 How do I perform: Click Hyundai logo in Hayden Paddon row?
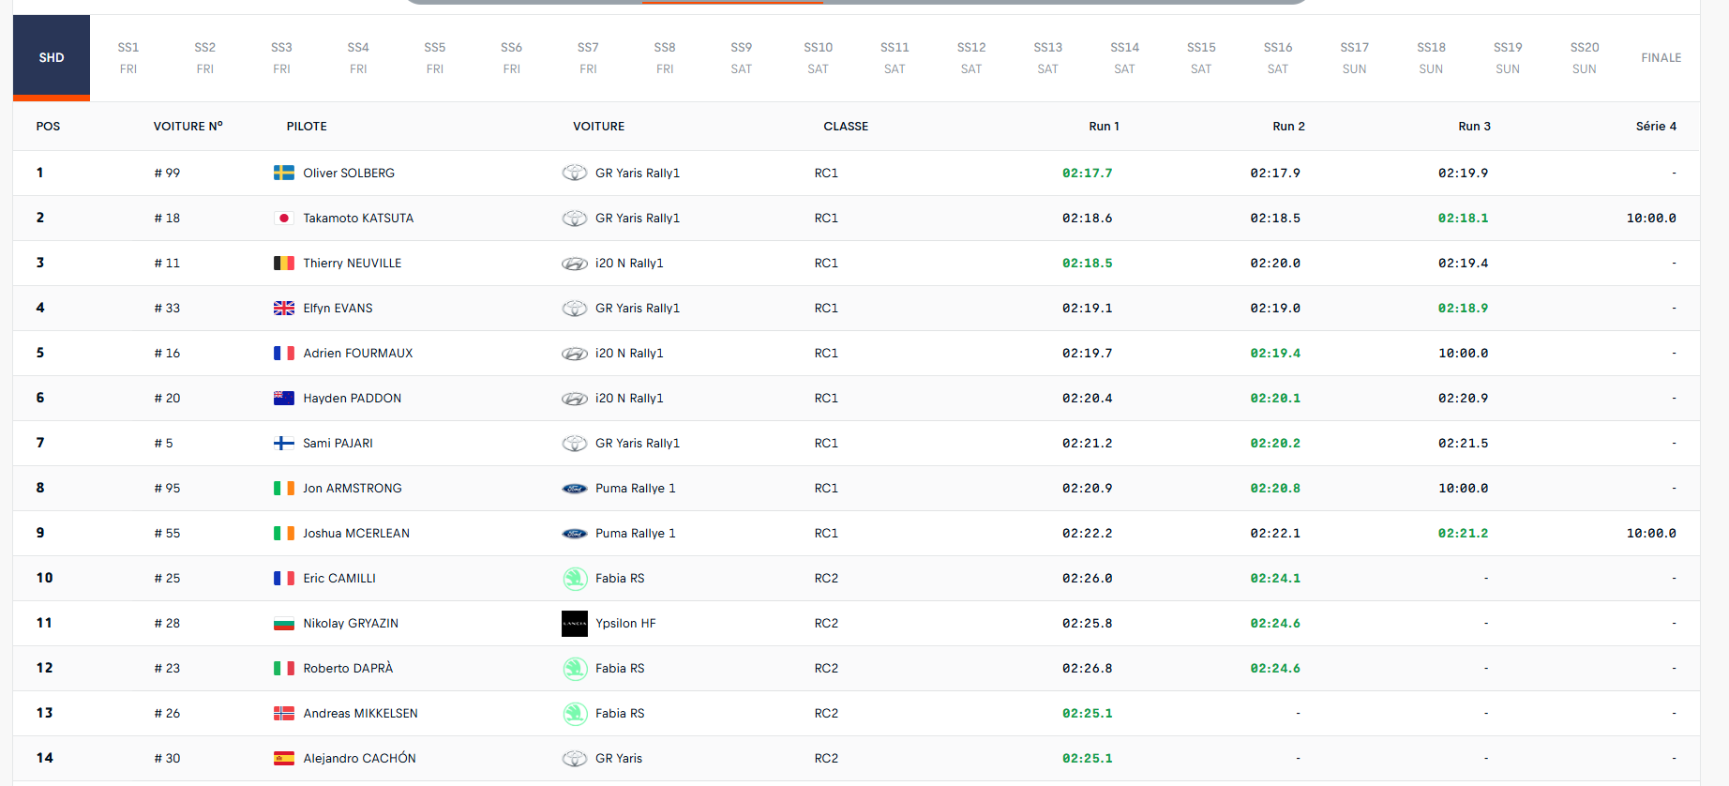tap(575, 399)
